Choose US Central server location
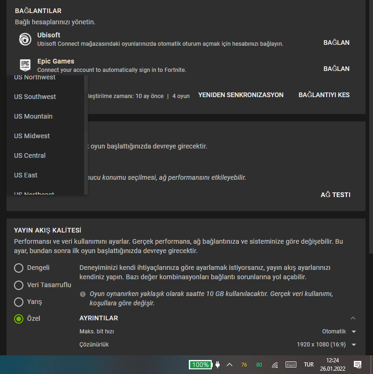 point(45,155)
